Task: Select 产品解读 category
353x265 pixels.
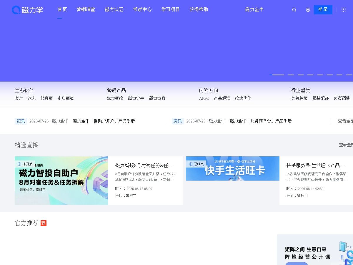Action: click(x=222, y=98)
